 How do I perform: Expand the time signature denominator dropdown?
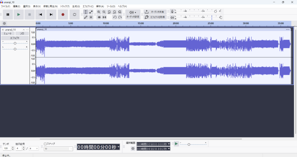click(x=34, y=148)
